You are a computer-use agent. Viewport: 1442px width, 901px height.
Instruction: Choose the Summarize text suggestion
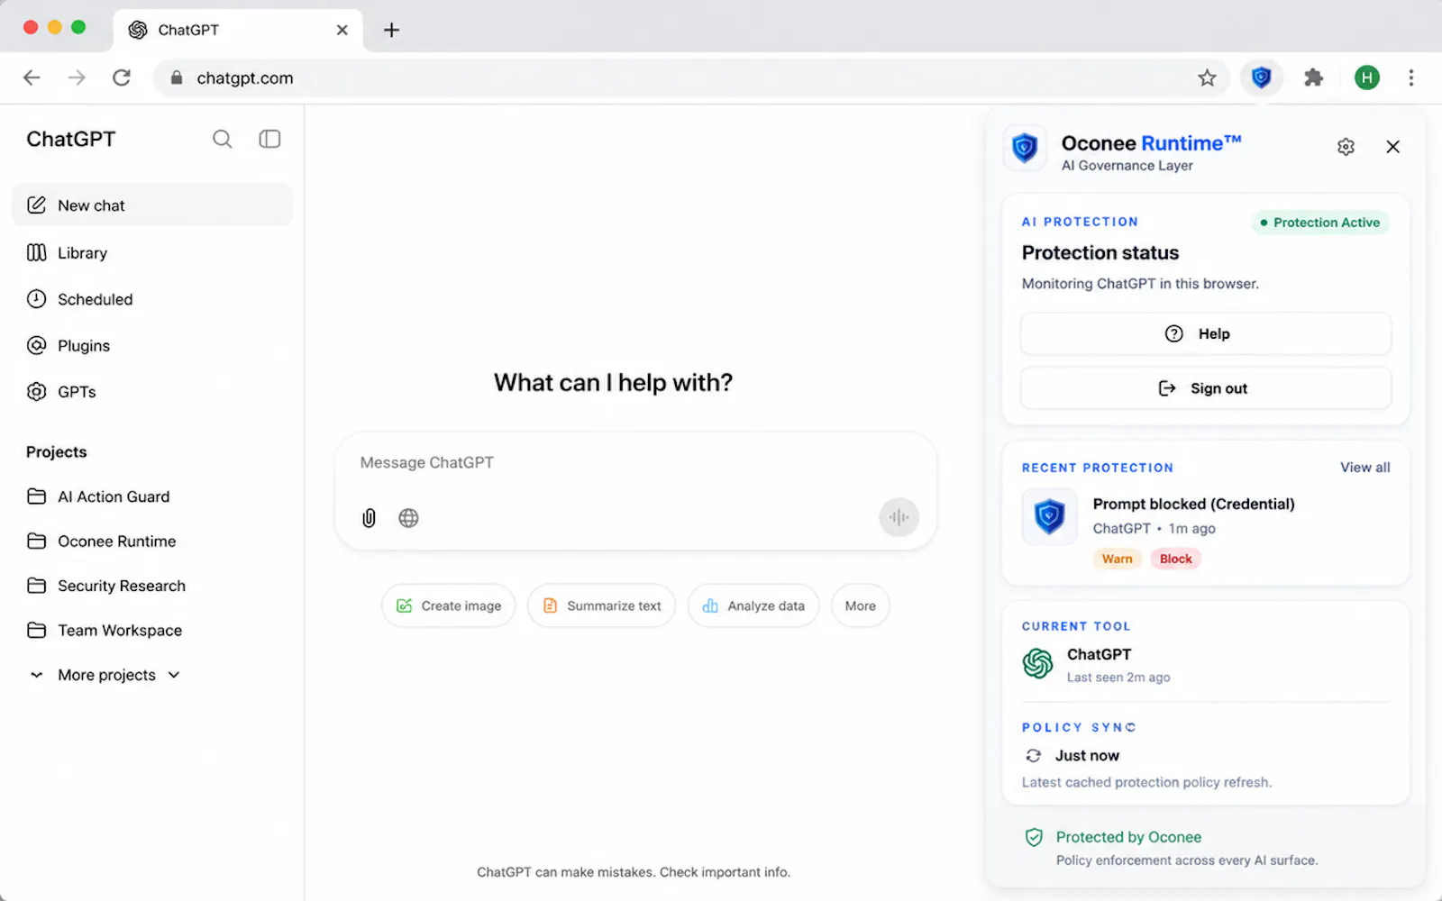click(x=601, y=606)
